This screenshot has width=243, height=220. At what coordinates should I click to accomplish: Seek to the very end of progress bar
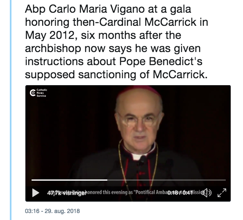click(225, 180)
